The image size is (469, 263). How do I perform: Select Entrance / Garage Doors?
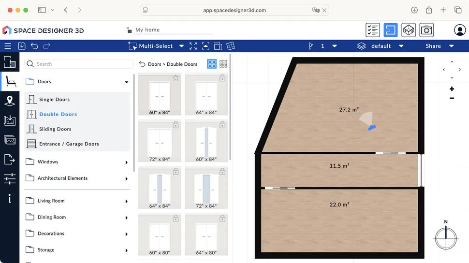pos(69,144)
